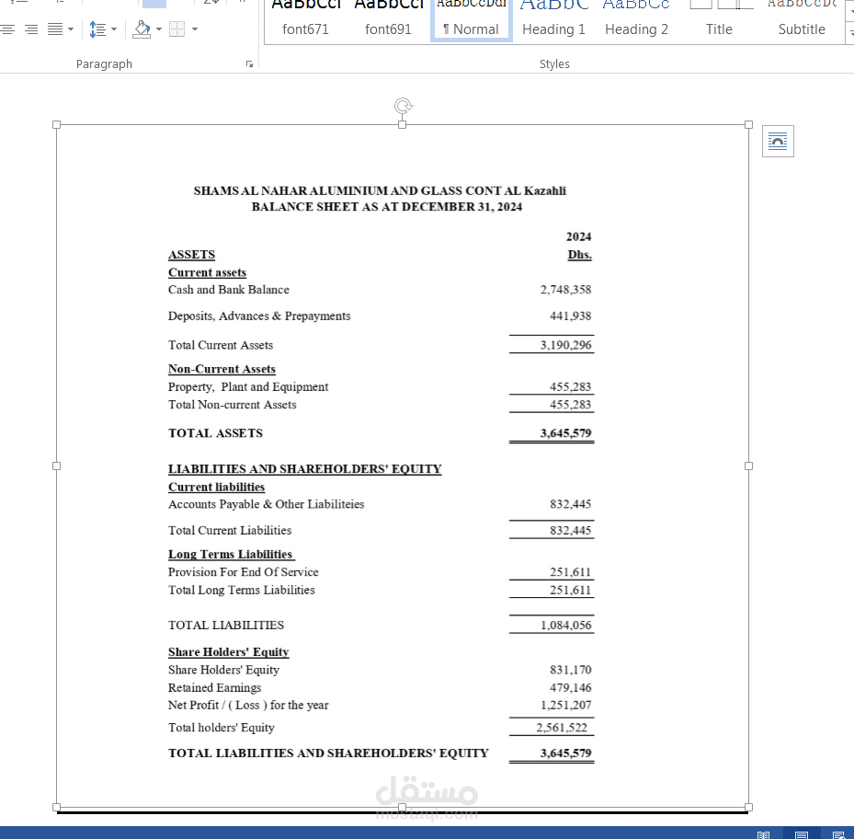Click the Borders icon
Viewport: 854px width, 839px height.
point(177,29)
